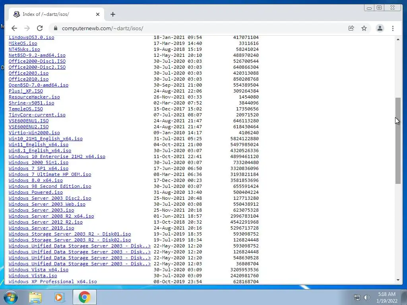The height and width of the screenshot is (305, 407).
Task: Click Windows_7_Ultimate_HP_OEM.iso link
Action: click(x=50, y=175)
